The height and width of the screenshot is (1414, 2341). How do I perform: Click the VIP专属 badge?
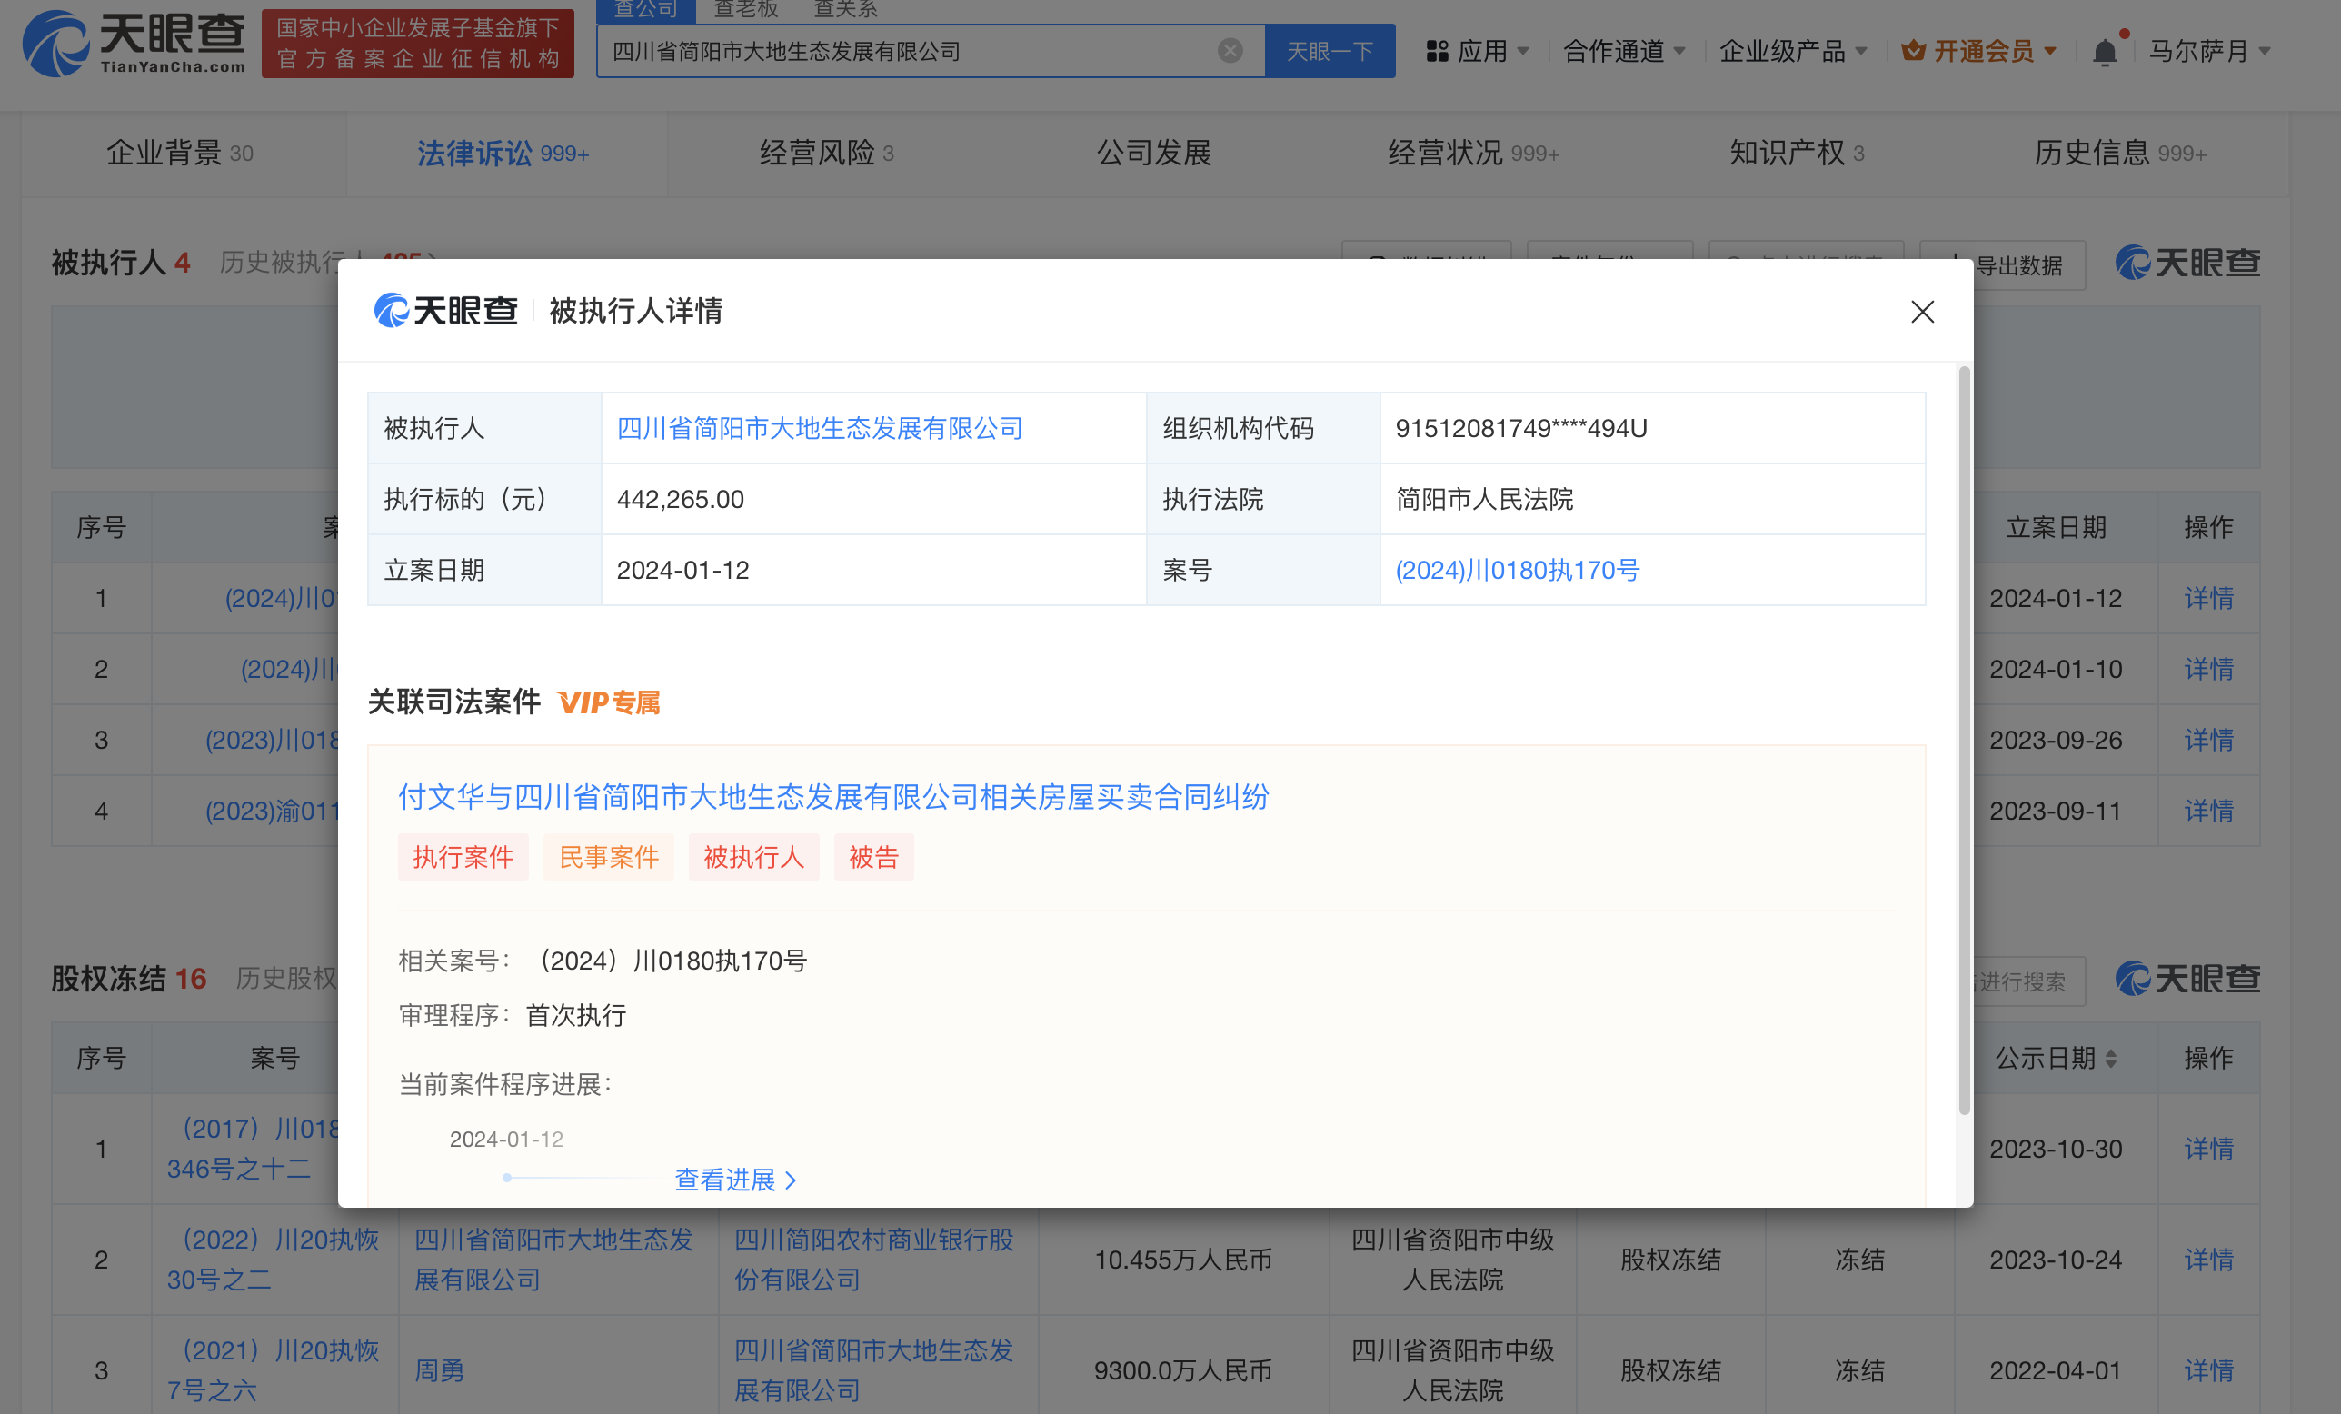coord(608,702)
